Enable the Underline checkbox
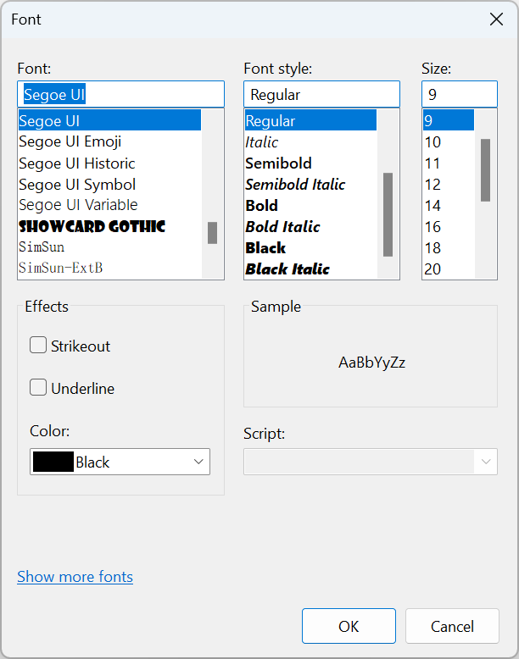The image size is (519, 659). click(38, 387)
